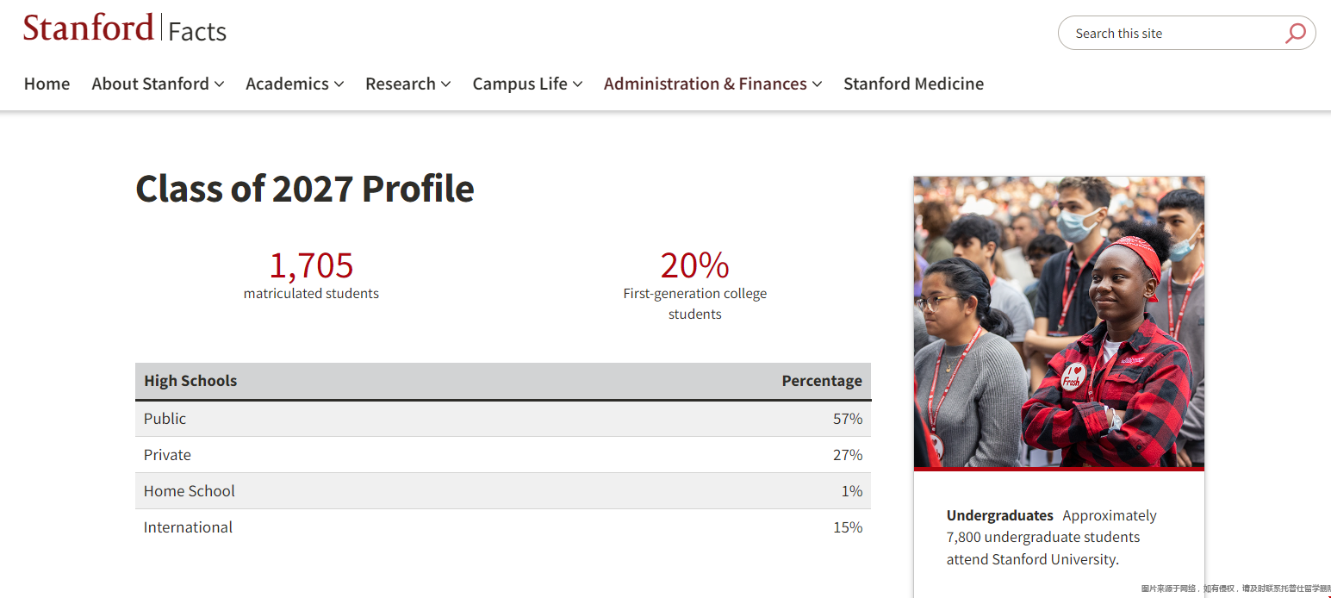1331x598 pixels.
Task: Expand the Campus Life dropdown chevron
Action: (577, 84)
